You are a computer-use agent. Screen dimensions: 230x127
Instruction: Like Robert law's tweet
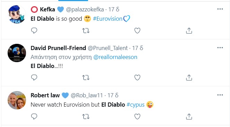[137, 117]
